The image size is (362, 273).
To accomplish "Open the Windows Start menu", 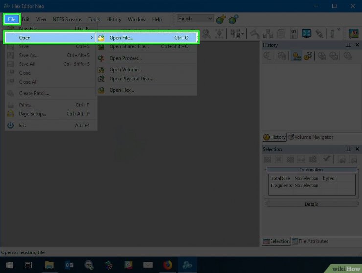I will click(9, 265).
